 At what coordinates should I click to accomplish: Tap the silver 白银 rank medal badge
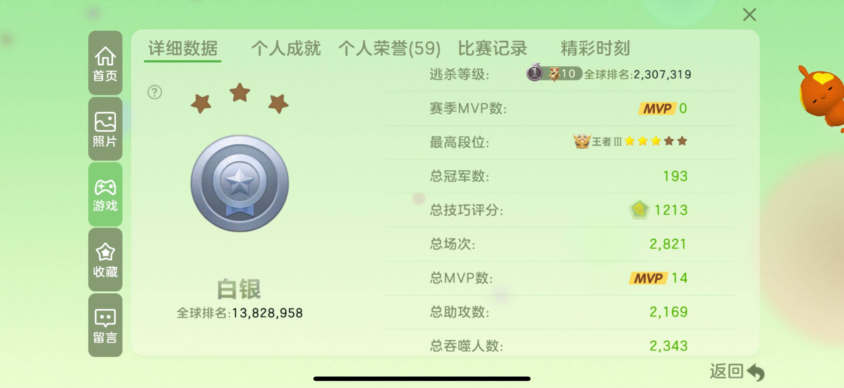click(240, 183)
